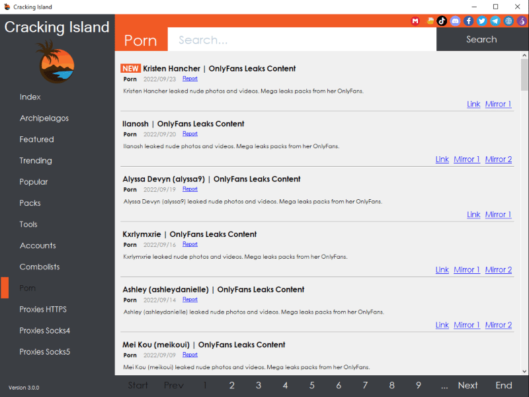
Task: Click the scrollbar up arrow
Action: pos(524,55)
